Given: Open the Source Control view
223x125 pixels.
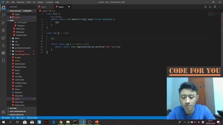Looking at the screenshot, I should tap(3, 23).
